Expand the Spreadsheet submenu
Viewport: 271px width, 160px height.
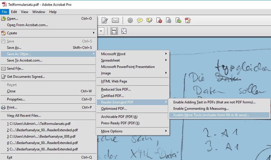point(133,60)
